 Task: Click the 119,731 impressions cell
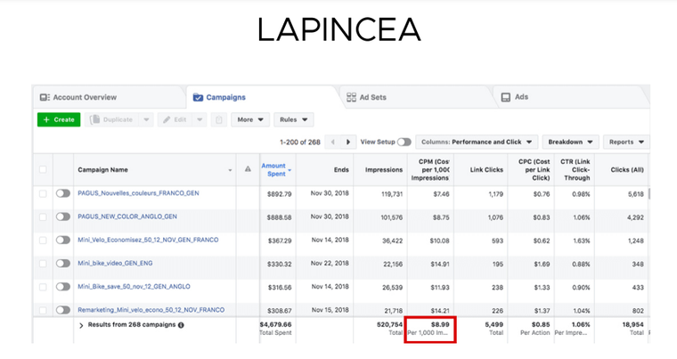392,194
